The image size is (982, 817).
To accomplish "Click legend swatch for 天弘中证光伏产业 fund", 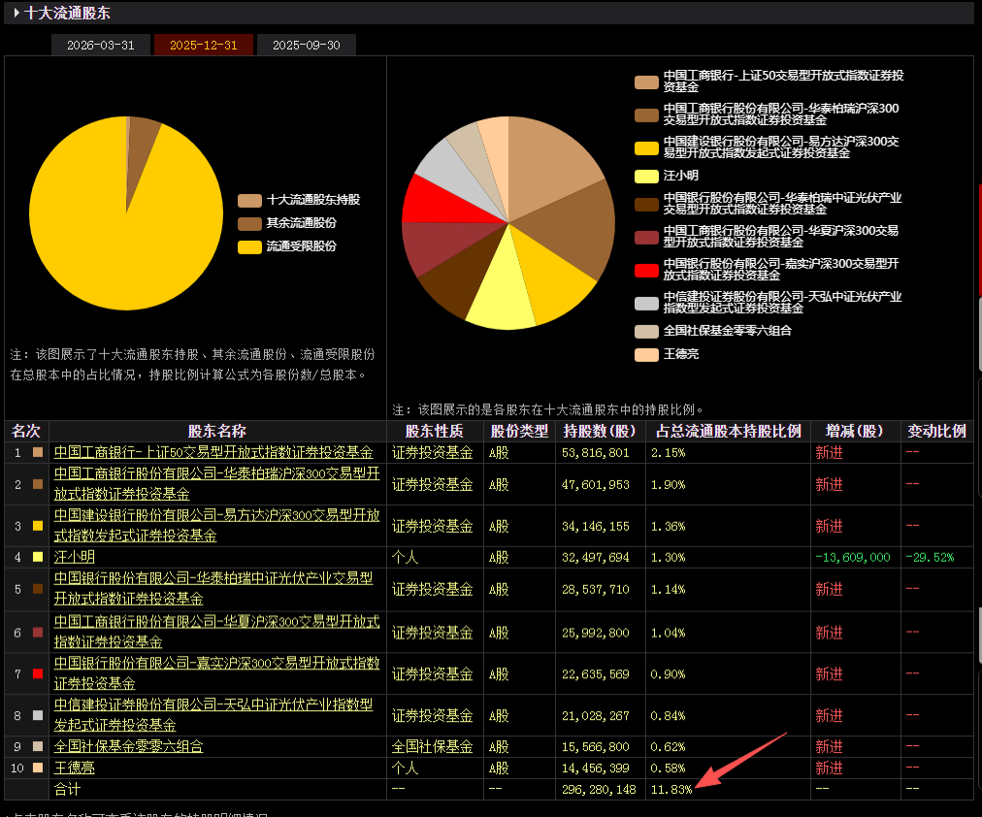I will pyautogui.click(x=646, y=304).
